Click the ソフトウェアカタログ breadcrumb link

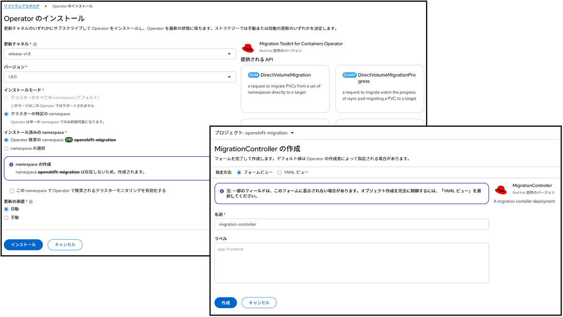coord(22,6)
